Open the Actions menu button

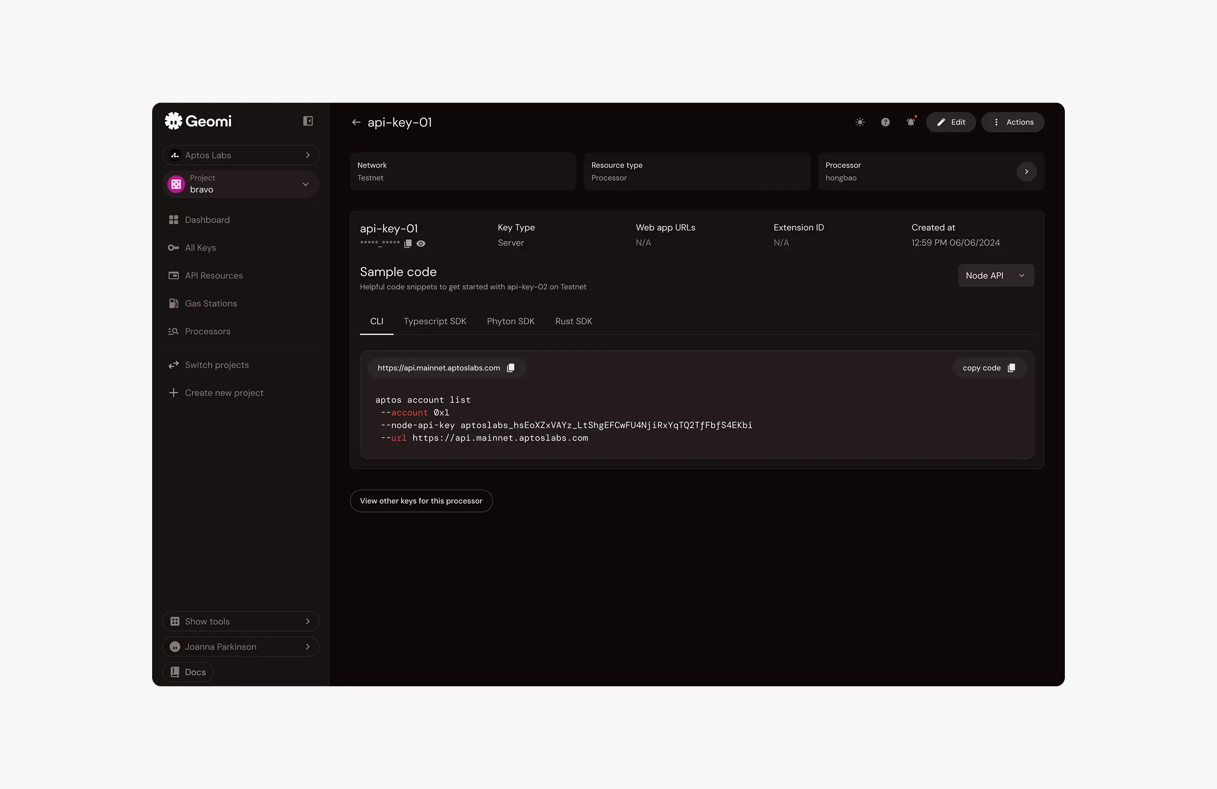pyautogui.click(x=1013, y=122)
